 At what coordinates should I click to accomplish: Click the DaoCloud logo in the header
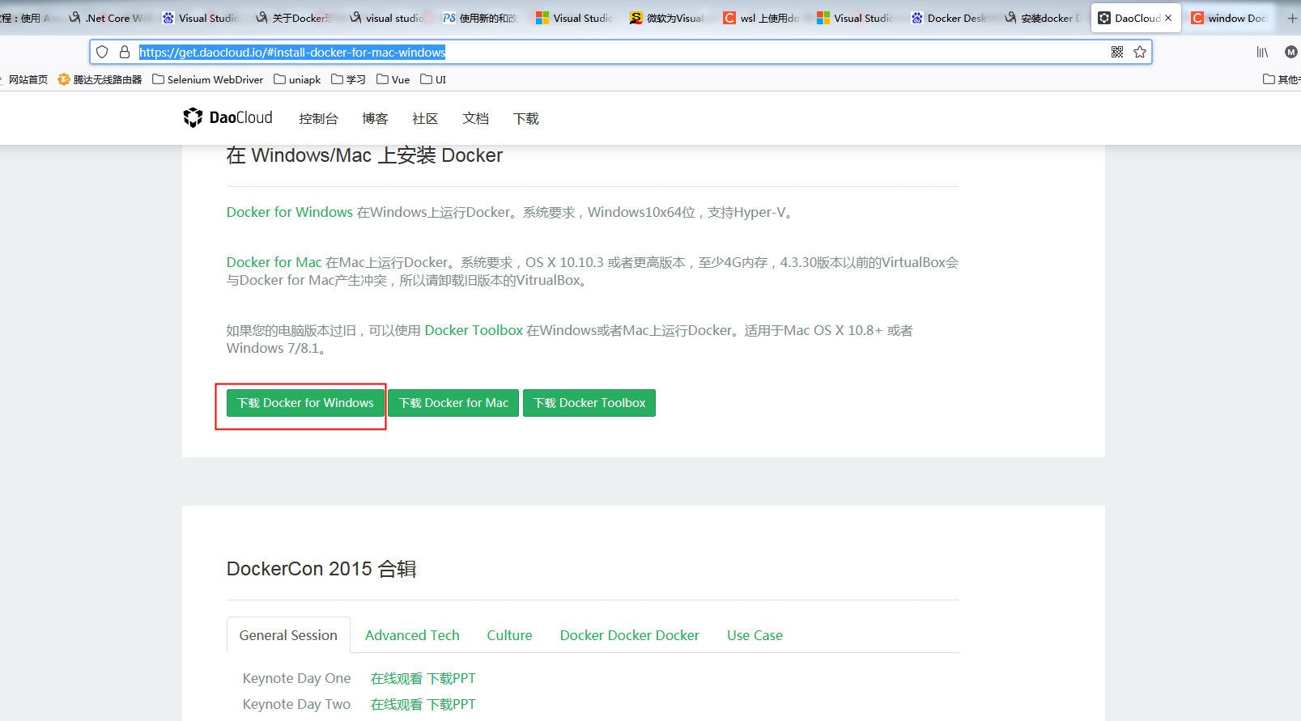coord(228,118)
